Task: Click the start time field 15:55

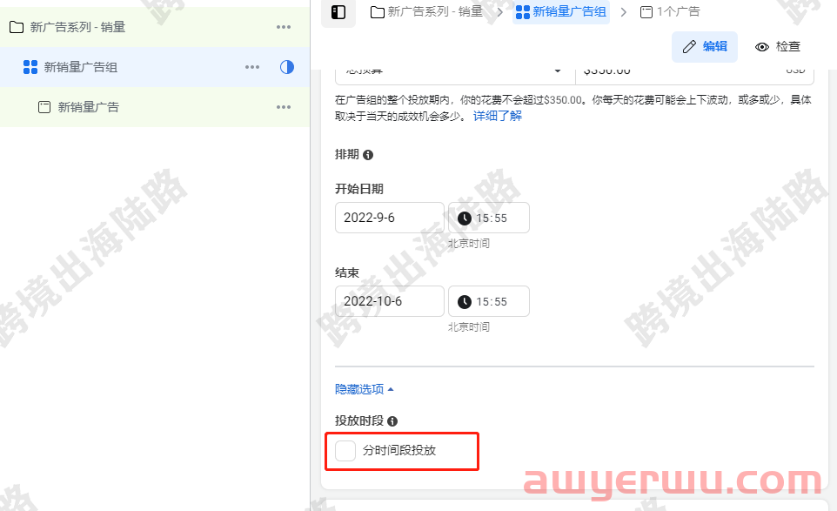Action: point(489,218)
